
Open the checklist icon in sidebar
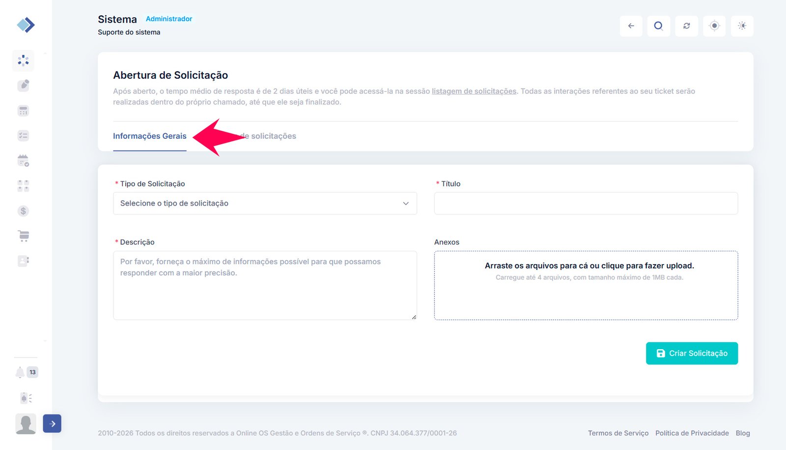(x=23, y=136)
